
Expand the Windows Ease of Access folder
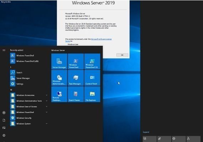(29, 107)
